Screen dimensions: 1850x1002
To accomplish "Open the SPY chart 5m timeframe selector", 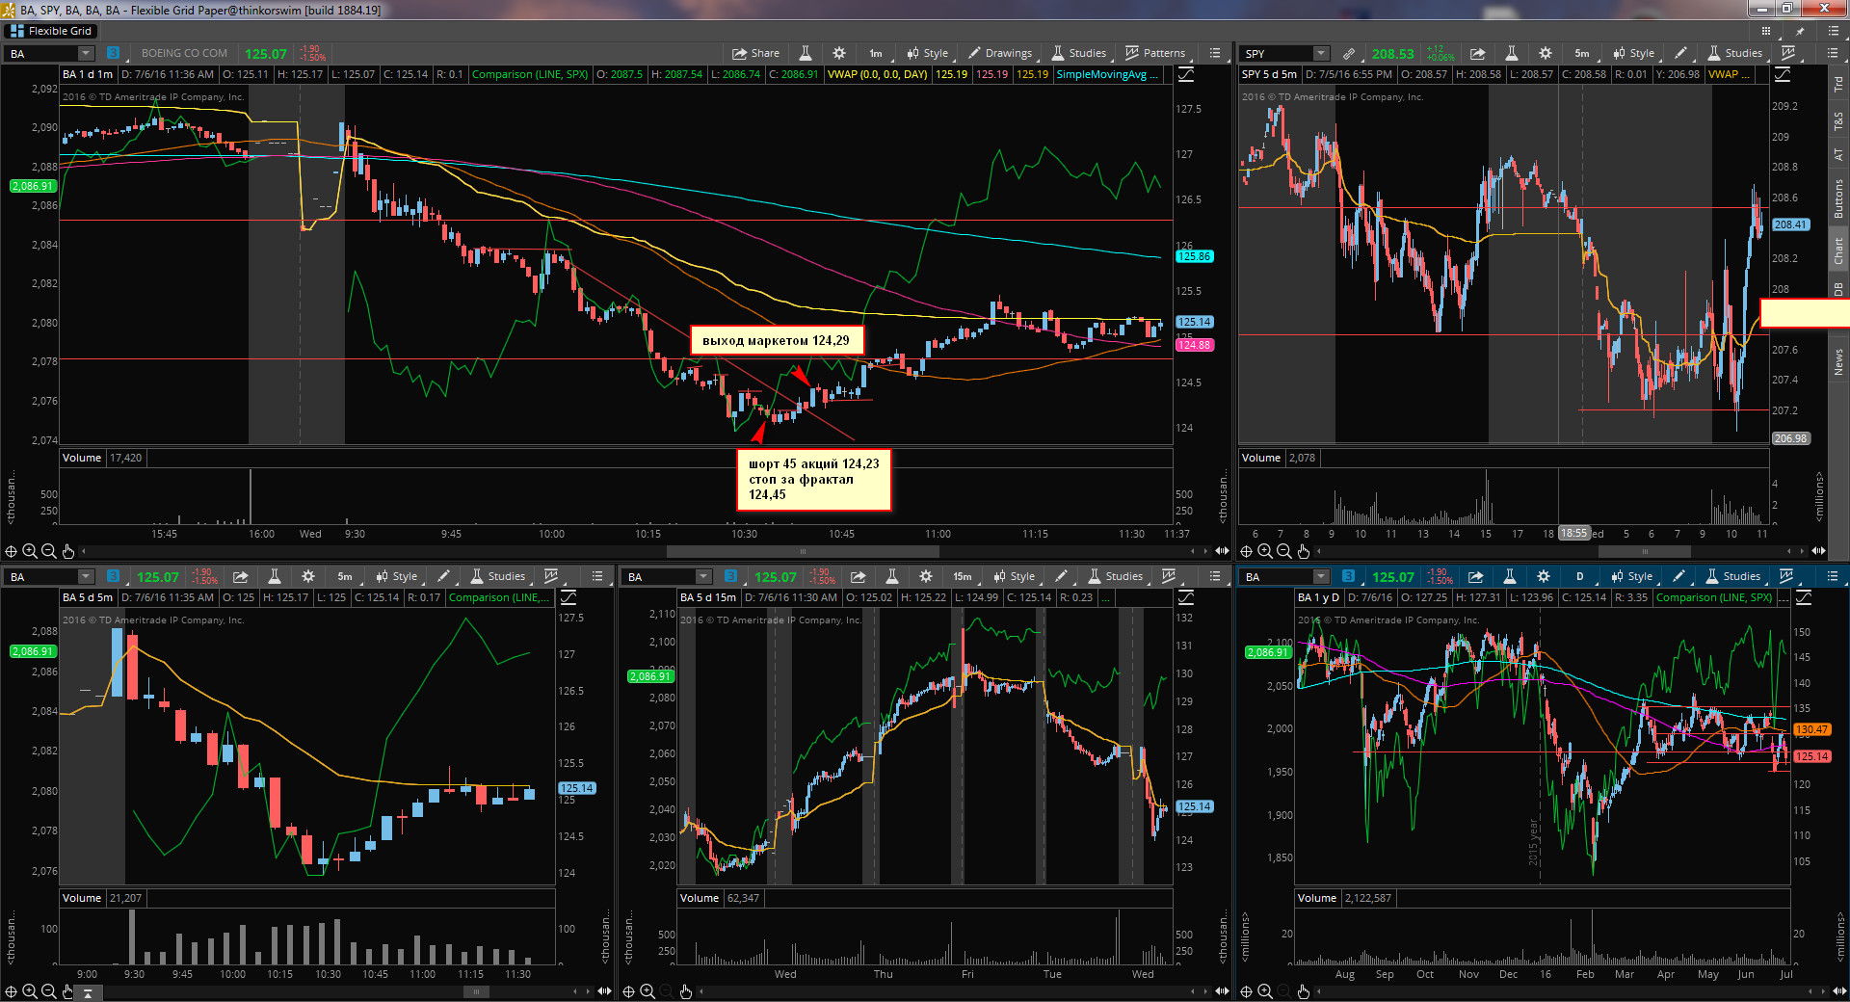I will [1582, 53].
